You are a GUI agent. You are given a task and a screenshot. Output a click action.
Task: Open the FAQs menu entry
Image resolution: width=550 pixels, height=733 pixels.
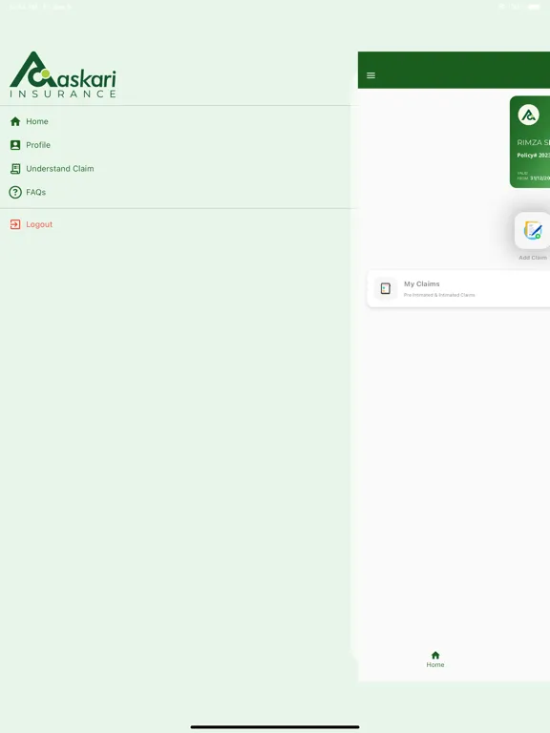coord(36,192)
